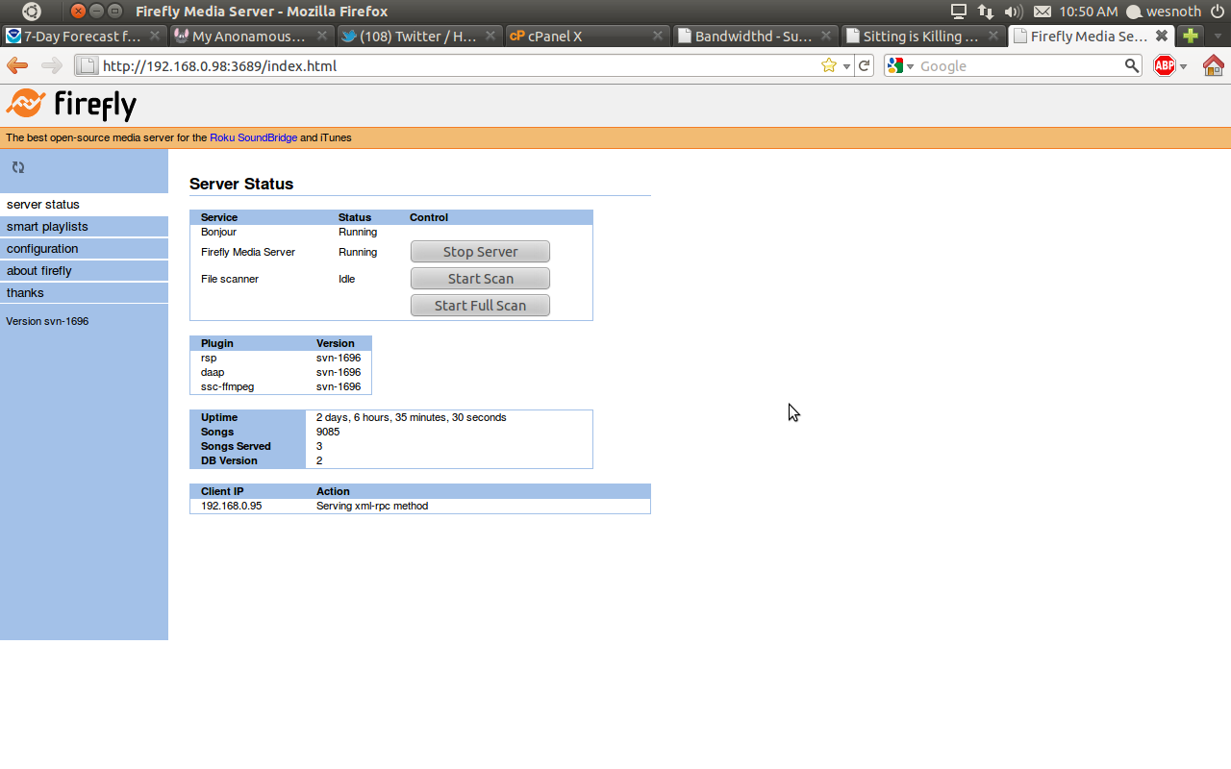
Task: Click the Songs Served label
Action: (x=236, y=446)
